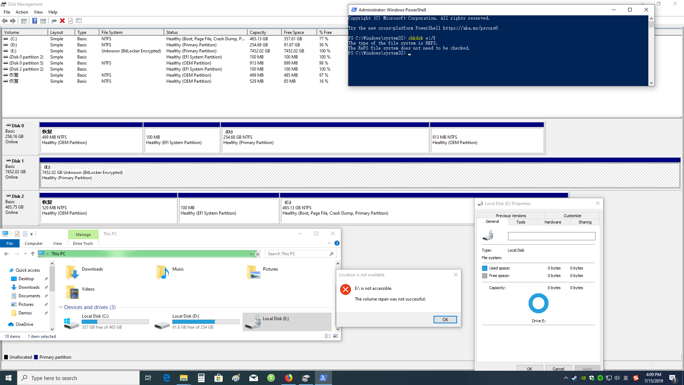The image size is (684, 385).
Task: Open the Explorer Computer ribbon tab
Action: 33,243
